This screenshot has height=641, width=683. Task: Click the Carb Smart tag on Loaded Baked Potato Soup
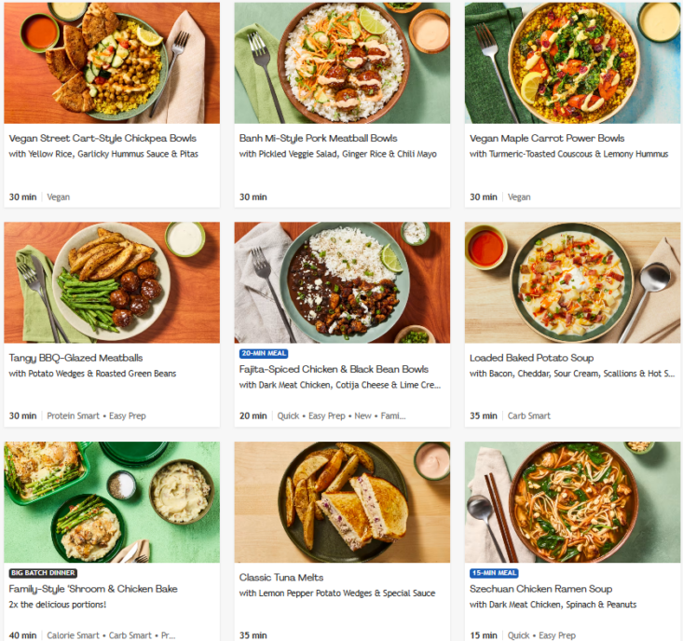pyautogui.click(x=529, y=416)
